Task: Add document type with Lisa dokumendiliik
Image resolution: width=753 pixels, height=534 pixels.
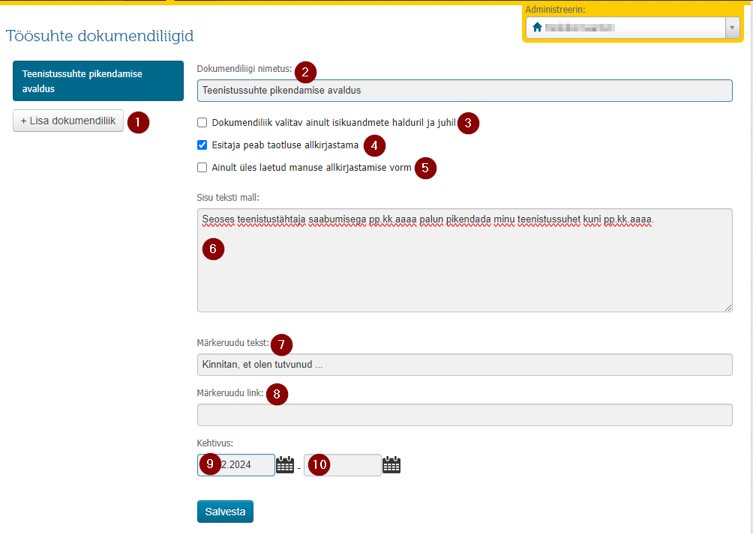Action: tap(68, 121)
